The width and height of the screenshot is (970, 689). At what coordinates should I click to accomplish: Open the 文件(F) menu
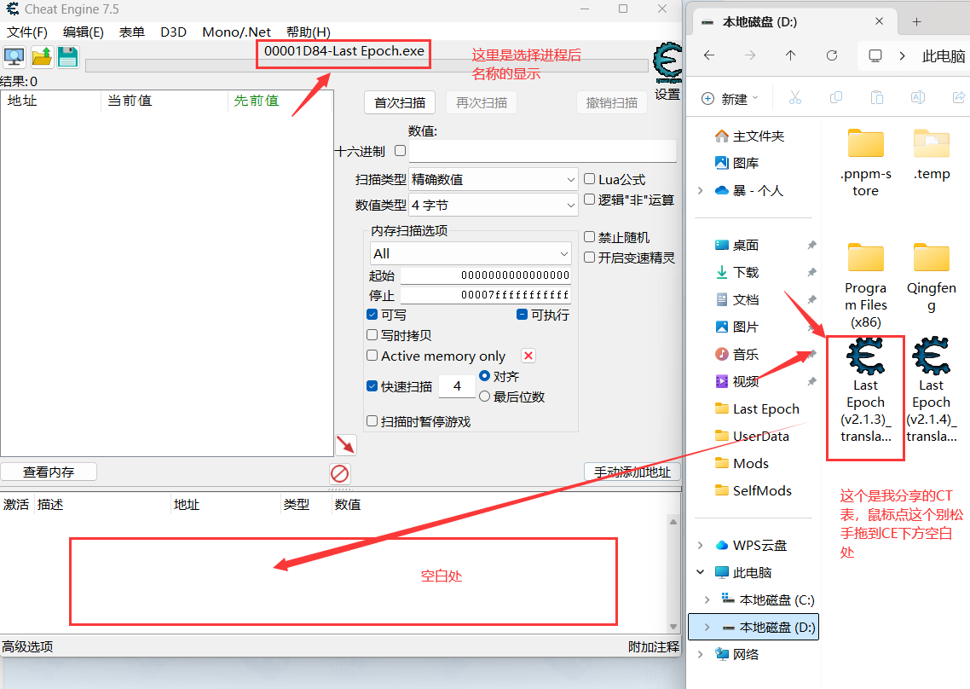pyautogui.click(x=26, y=32)
